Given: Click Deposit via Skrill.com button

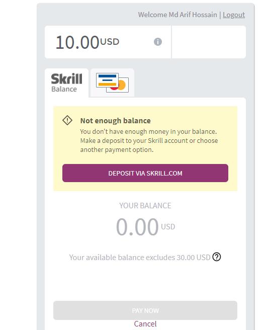Looking at the screenshot, I should click(145, 173).
